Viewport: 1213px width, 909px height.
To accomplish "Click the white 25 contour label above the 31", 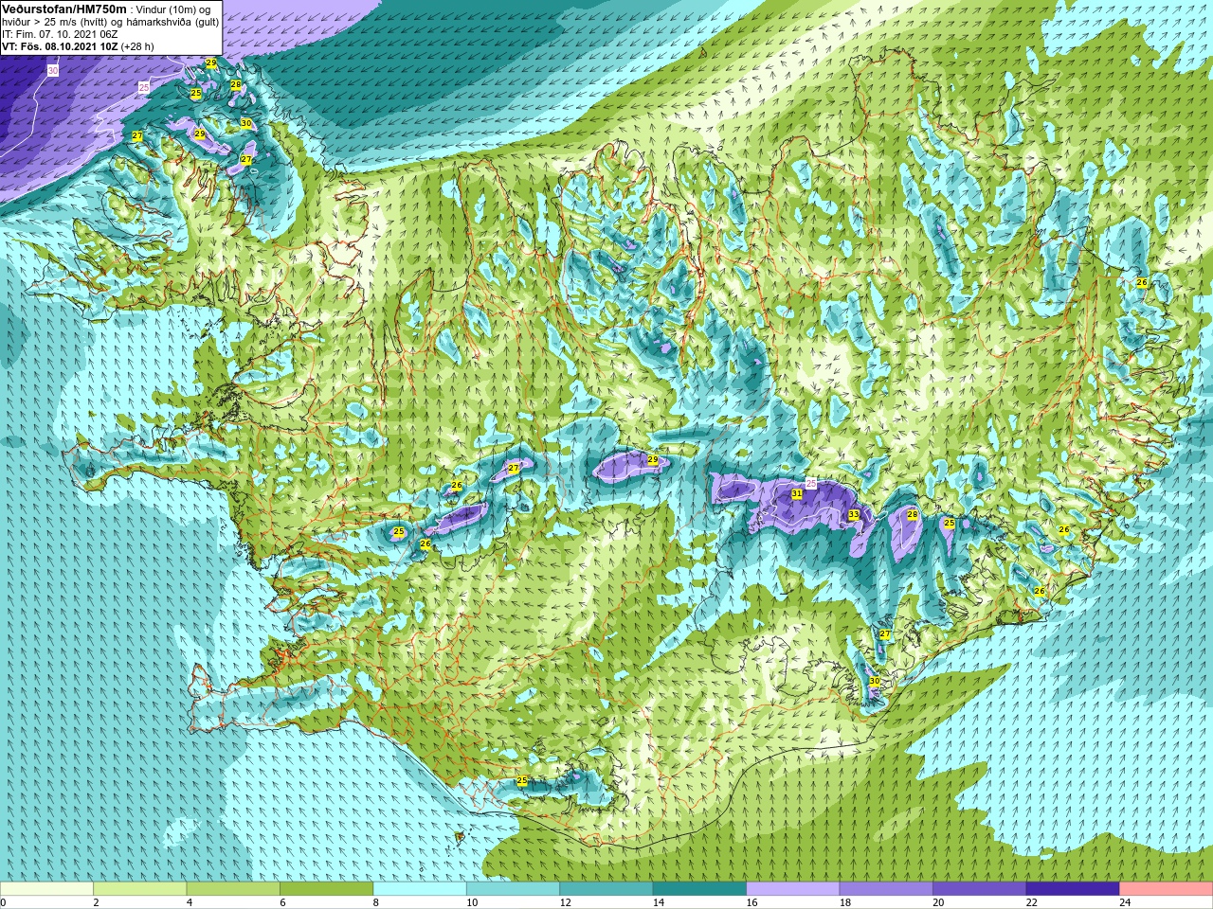I will click(811, 484).
